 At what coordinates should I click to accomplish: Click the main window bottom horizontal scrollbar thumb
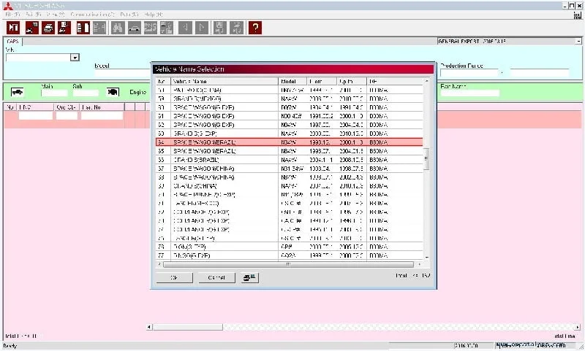tap(188, 327)
